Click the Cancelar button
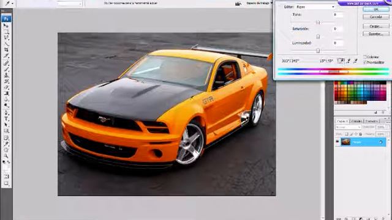The width and height of the screenshot is (392, 220). [375, 17]
